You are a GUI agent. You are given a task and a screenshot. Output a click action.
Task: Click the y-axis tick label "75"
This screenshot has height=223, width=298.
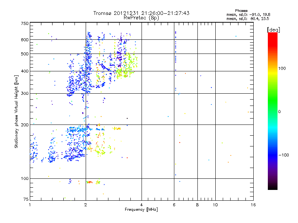[x=26, y=199]
